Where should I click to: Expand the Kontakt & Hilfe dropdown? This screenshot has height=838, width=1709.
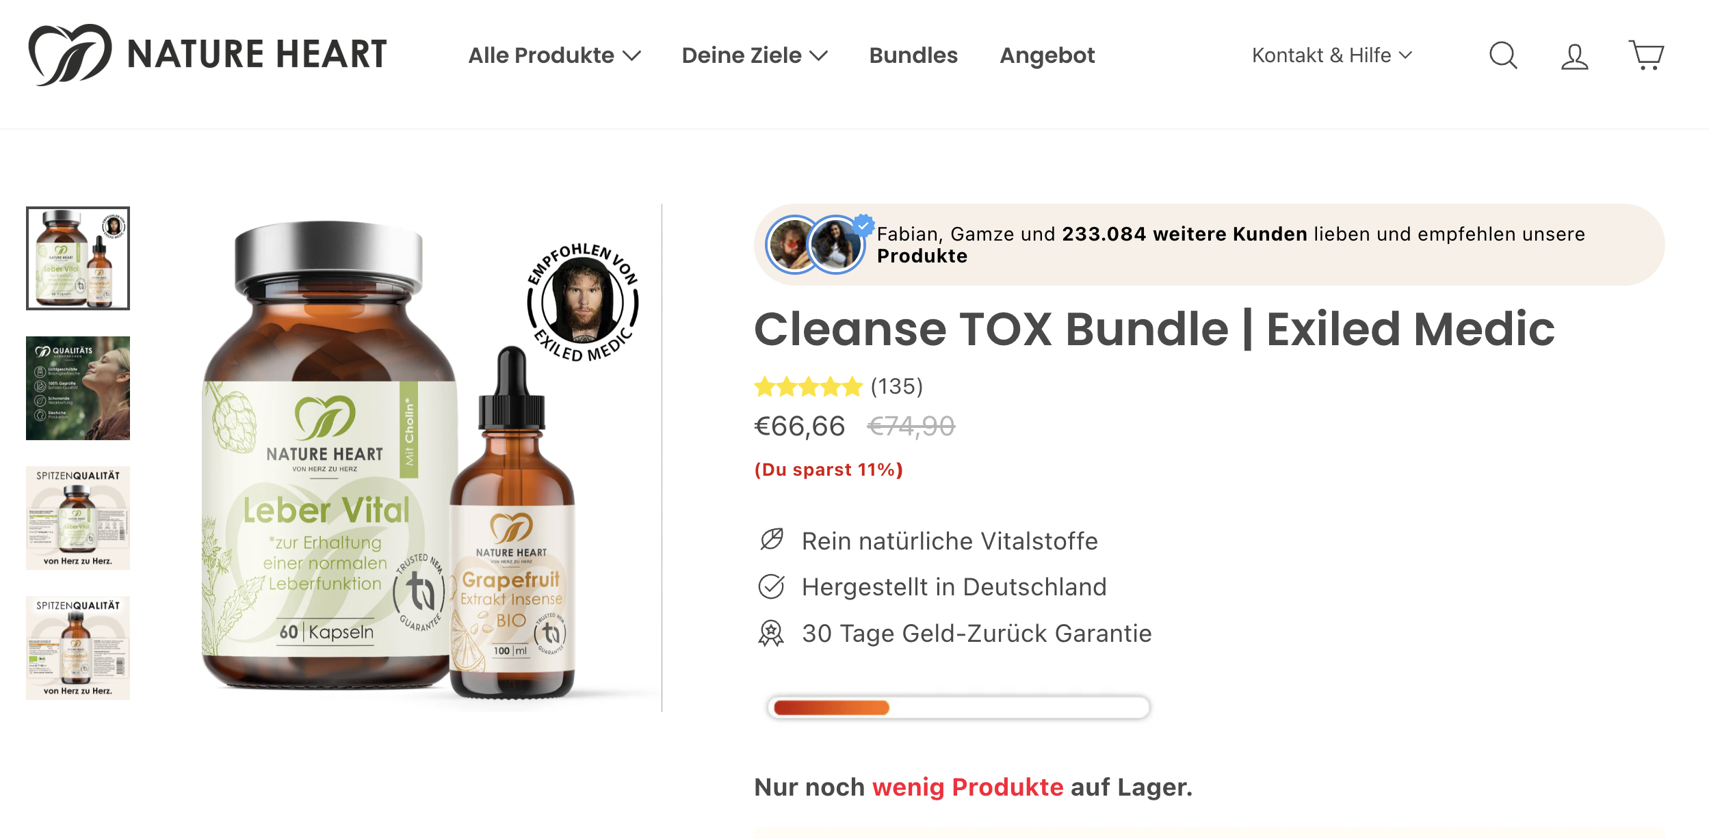[1332, 55]
